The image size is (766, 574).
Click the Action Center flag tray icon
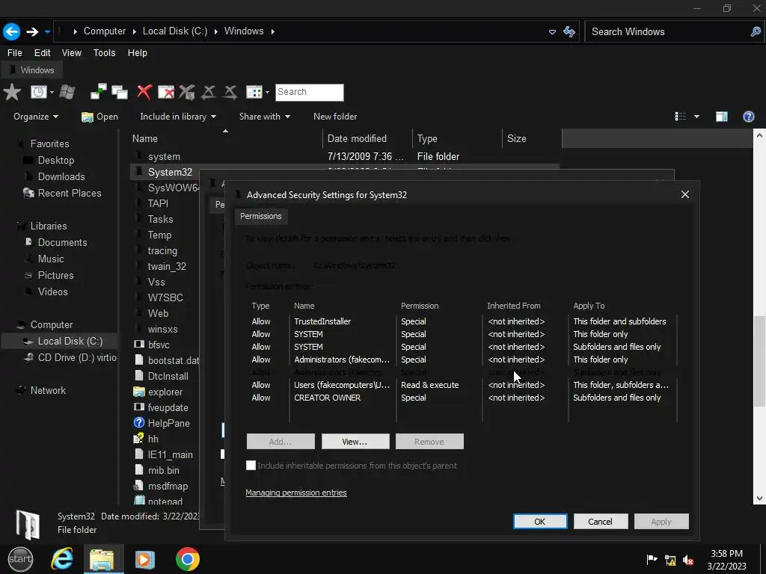652,560
